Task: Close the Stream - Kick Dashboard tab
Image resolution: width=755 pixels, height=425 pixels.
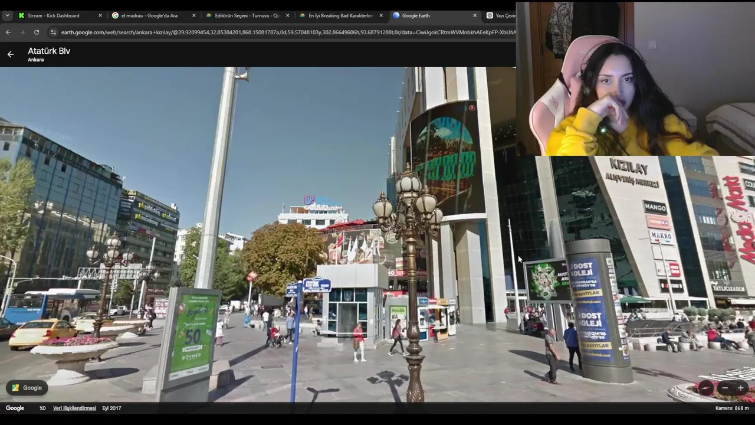Action: point(100,15)
